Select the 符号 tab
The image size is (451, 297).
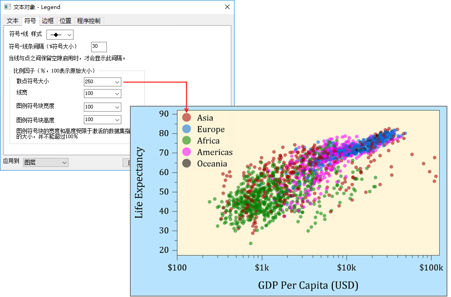[x=30, y=21]
